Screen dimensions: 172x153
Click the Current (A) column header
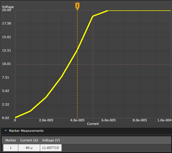click(29, 140)
